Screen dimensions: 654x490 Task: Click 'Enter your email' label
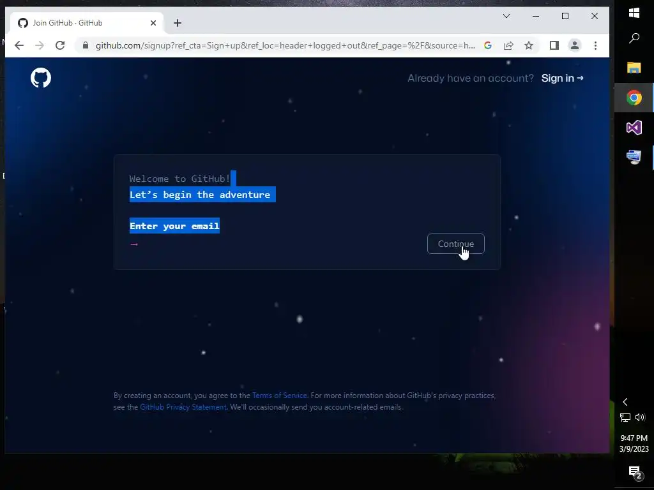(x=174, y=226)
